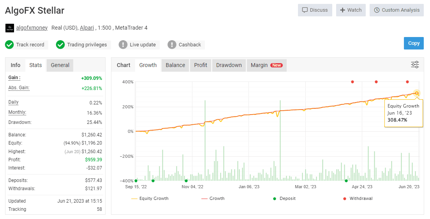
Task: Open the chart settings sliders icon
Action: (415, 65)
